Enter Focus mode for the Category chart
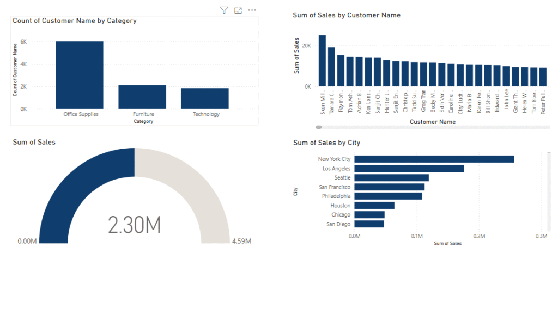This screenshot has width=558, height=309. tap(238, 10)
